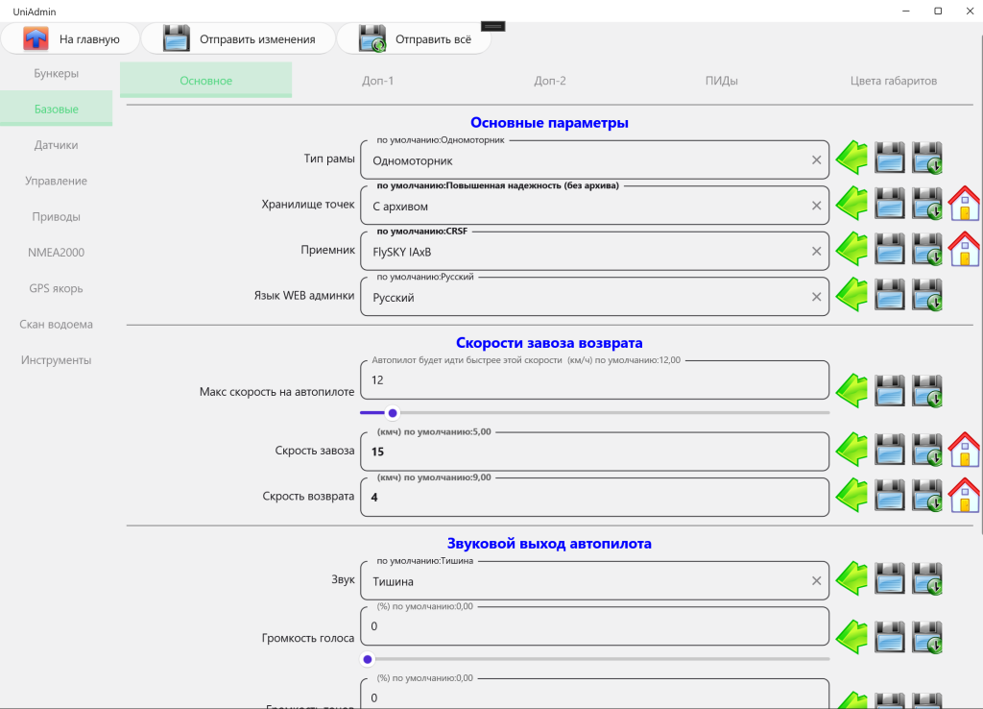Click green arrow icon in Тип рамы row
The image size is (983, 709).
click(x=851, y=158)
